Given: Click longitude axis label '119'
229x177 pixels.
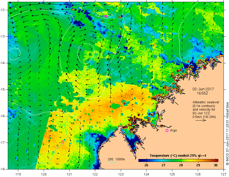Looking at the screenshot, I should [x=18, y=174].
